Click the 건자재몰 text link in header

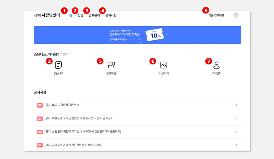click(x=219, y=15)
